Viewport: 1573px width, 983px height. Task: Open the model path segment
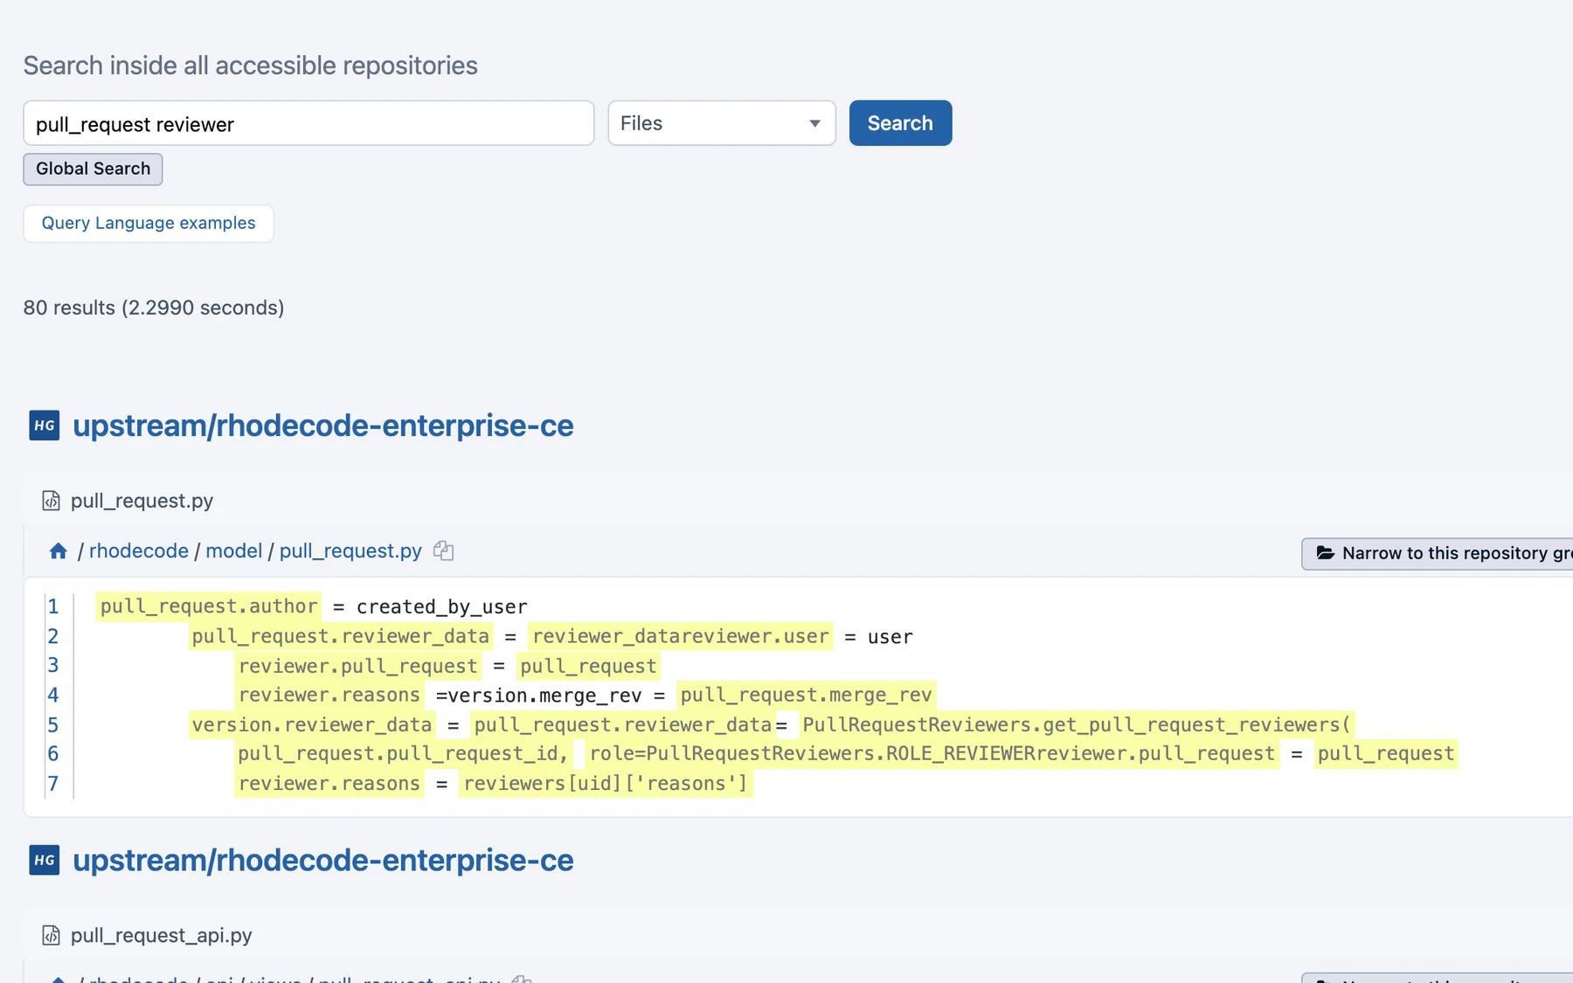point(234,550)
